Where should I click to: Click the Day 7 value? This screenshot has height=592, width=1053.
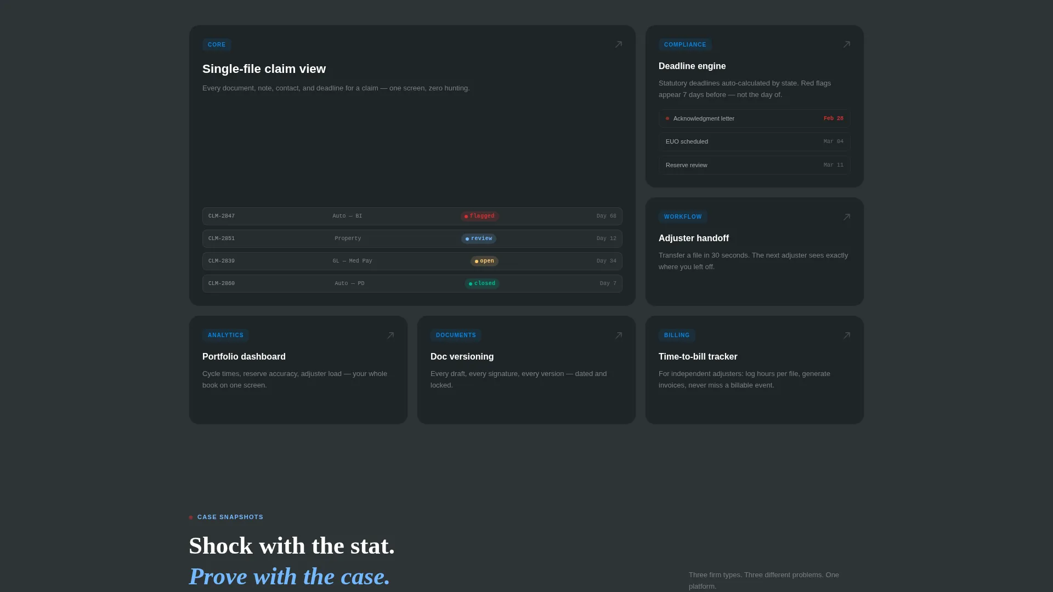[608, 283]
